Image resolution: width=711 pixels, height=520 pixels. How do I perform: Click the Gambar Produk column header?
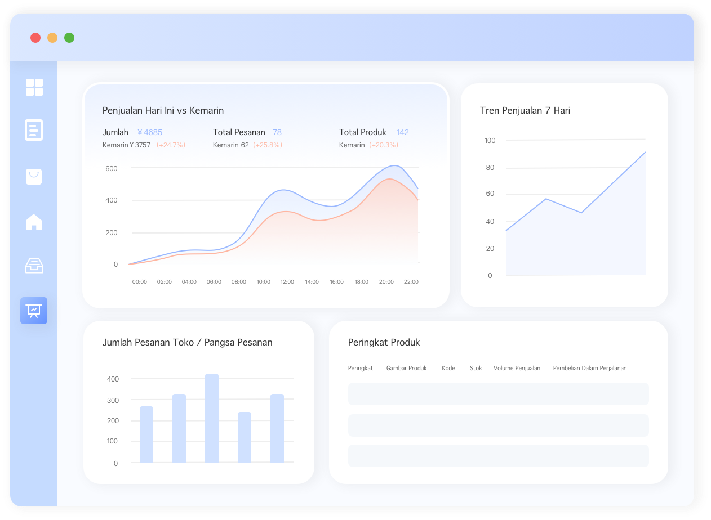[407, 368]
